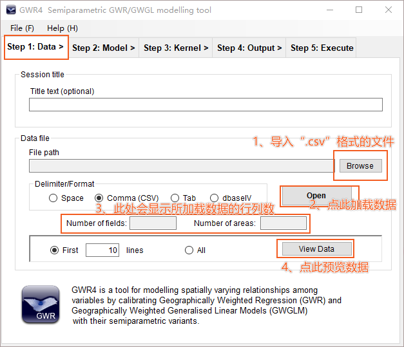Click the 'Data file' group label
Image resolution: width=404 pixels, height=347 pixels.
click(35, 138)
